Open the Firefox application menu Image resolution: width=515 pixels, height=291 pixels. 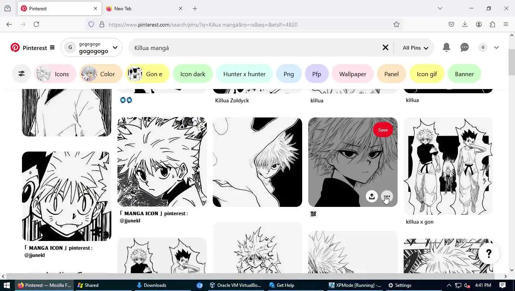506,24
